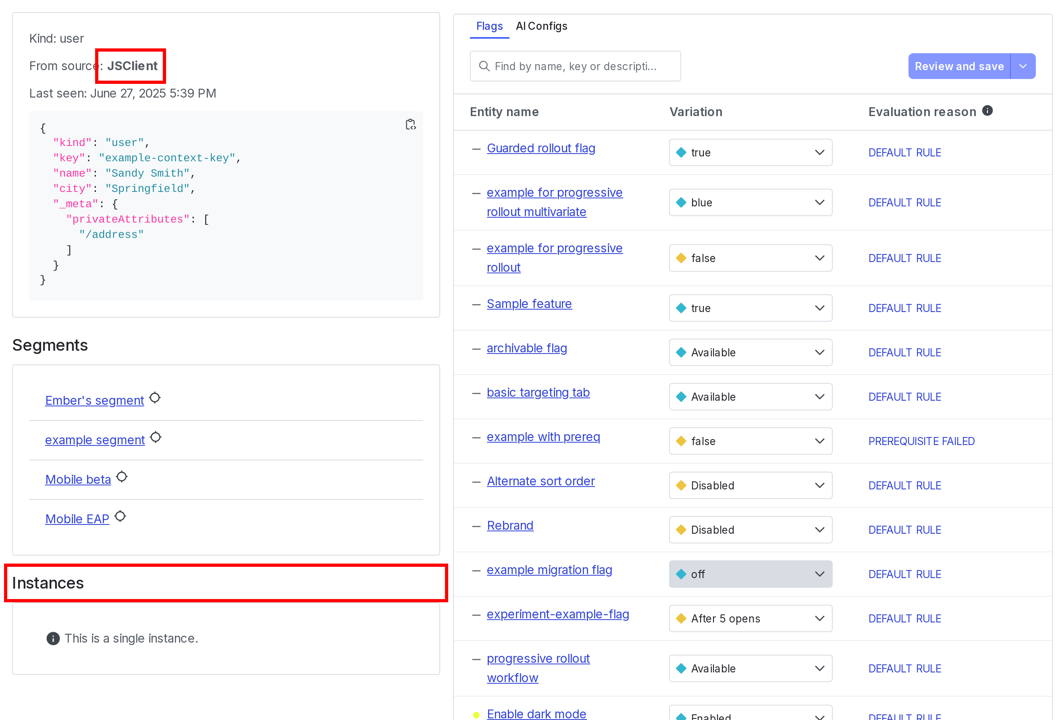Open the off dropdown for example migration flag
1056x720 pixels.
tap(750, 574)
